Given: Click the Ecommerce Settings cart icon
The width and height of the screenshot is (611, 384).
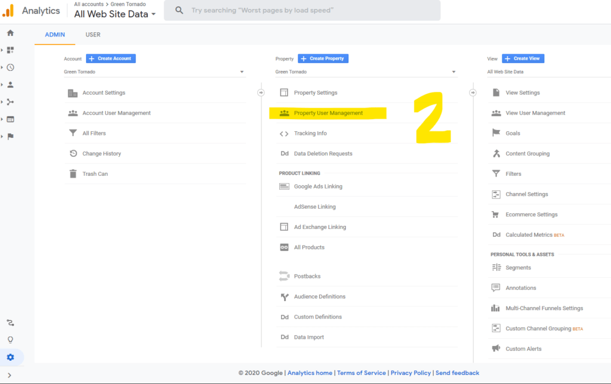Looking at the screenshot, I should [x=496, y=215].
